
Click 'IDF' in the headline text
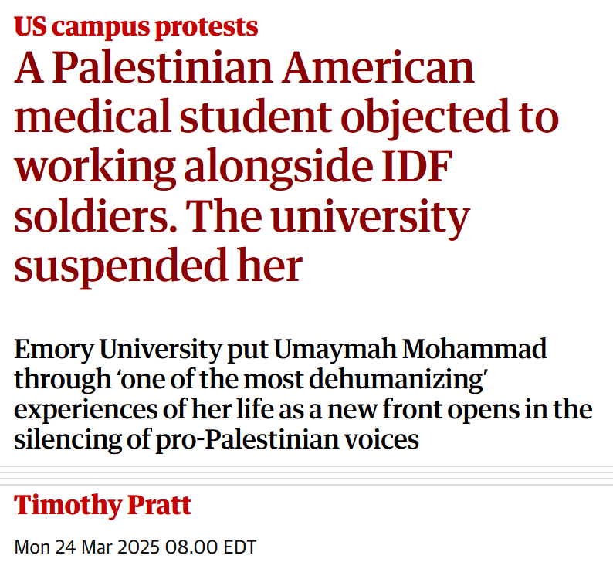pos(417,166)
